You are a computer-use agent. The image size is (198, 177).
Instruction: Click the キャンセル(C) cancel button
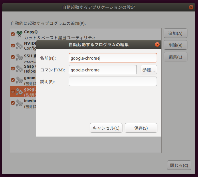click(106, 128)
